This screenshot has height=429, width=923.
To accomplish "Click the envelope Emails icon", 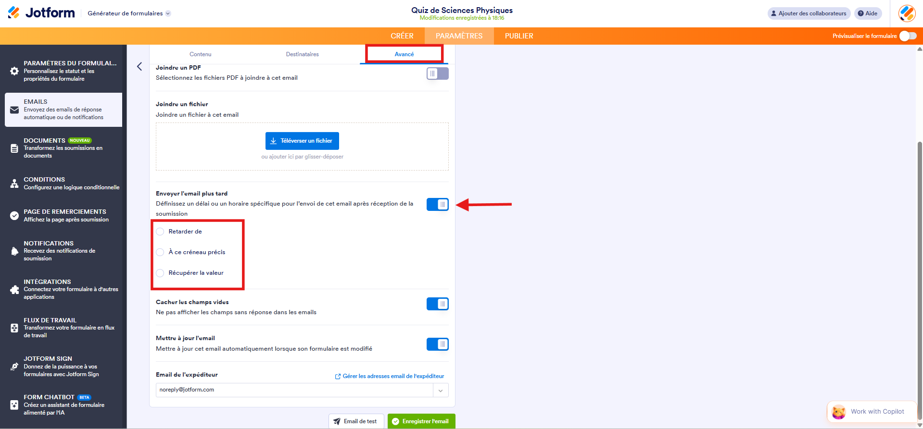I will [x=14, y=110].
